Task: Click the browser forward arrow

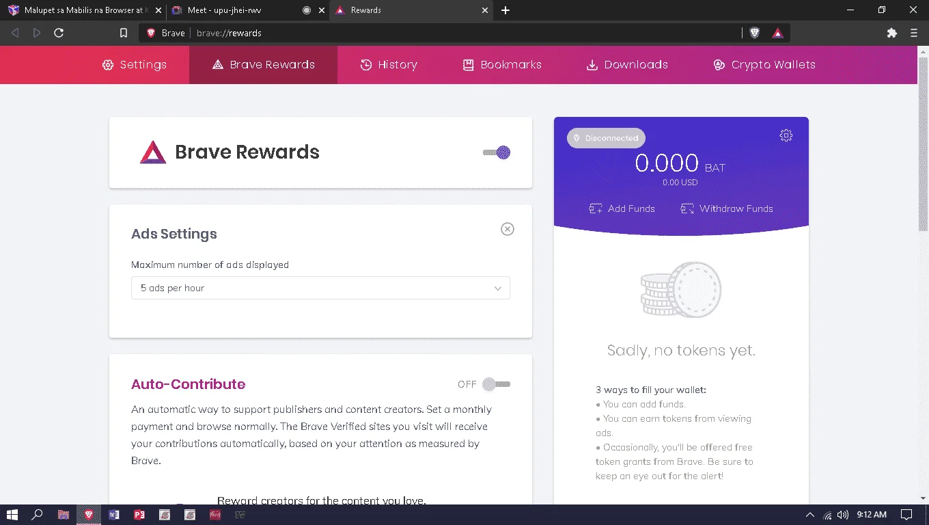Action: 37,33
